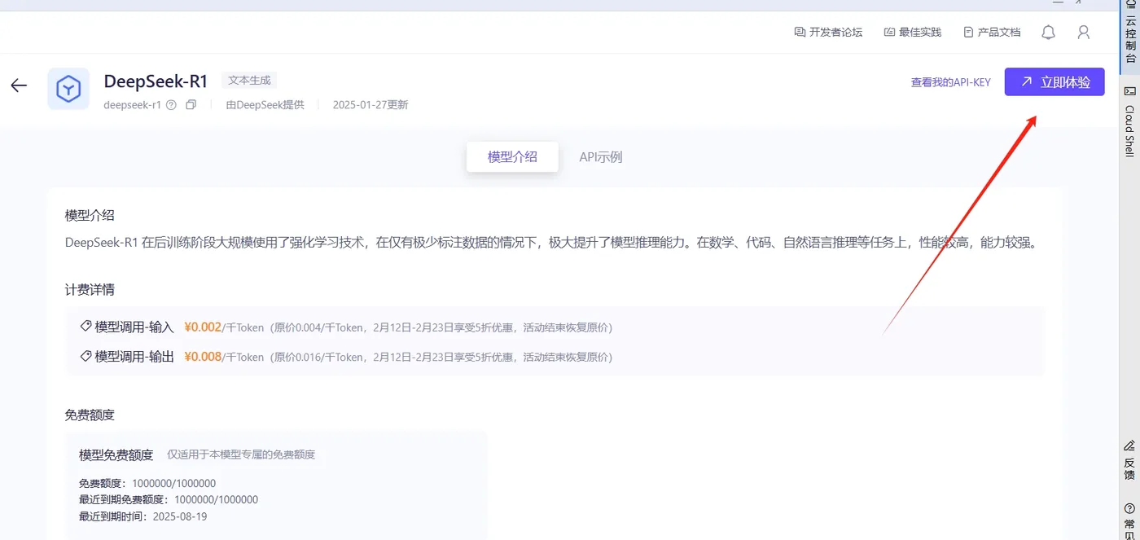Viewport: 1140px width, 540px height.
Task: Click the 计费详情 heading
Action: pyautogui.click(x=90, y=290)
